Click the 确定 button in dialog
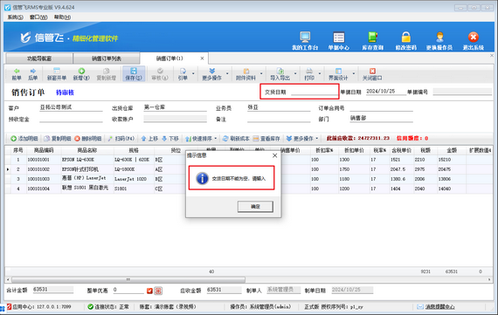Image resolution: width=498 pixels, height=315 pixels. [255, 207]
